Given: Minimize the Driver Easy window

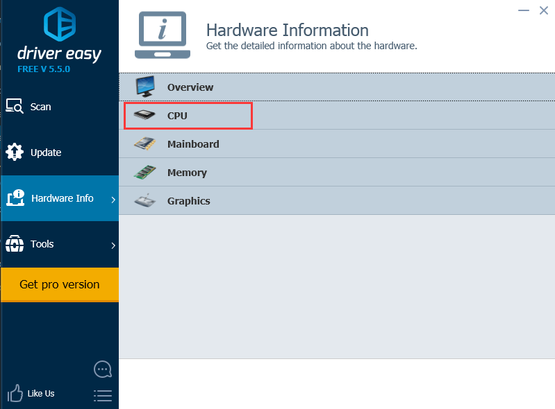Looking at the screenshot, I should (x=524, y=10).
